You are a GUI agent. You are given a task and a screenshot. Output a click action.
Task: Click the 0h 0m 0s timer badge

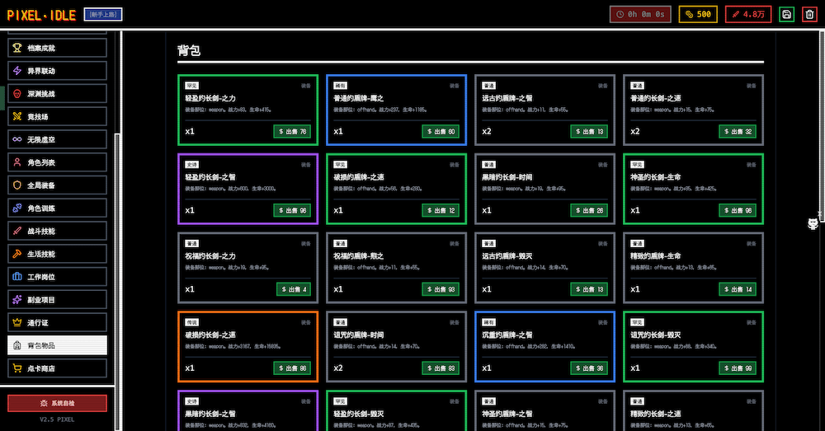point(641,14)
